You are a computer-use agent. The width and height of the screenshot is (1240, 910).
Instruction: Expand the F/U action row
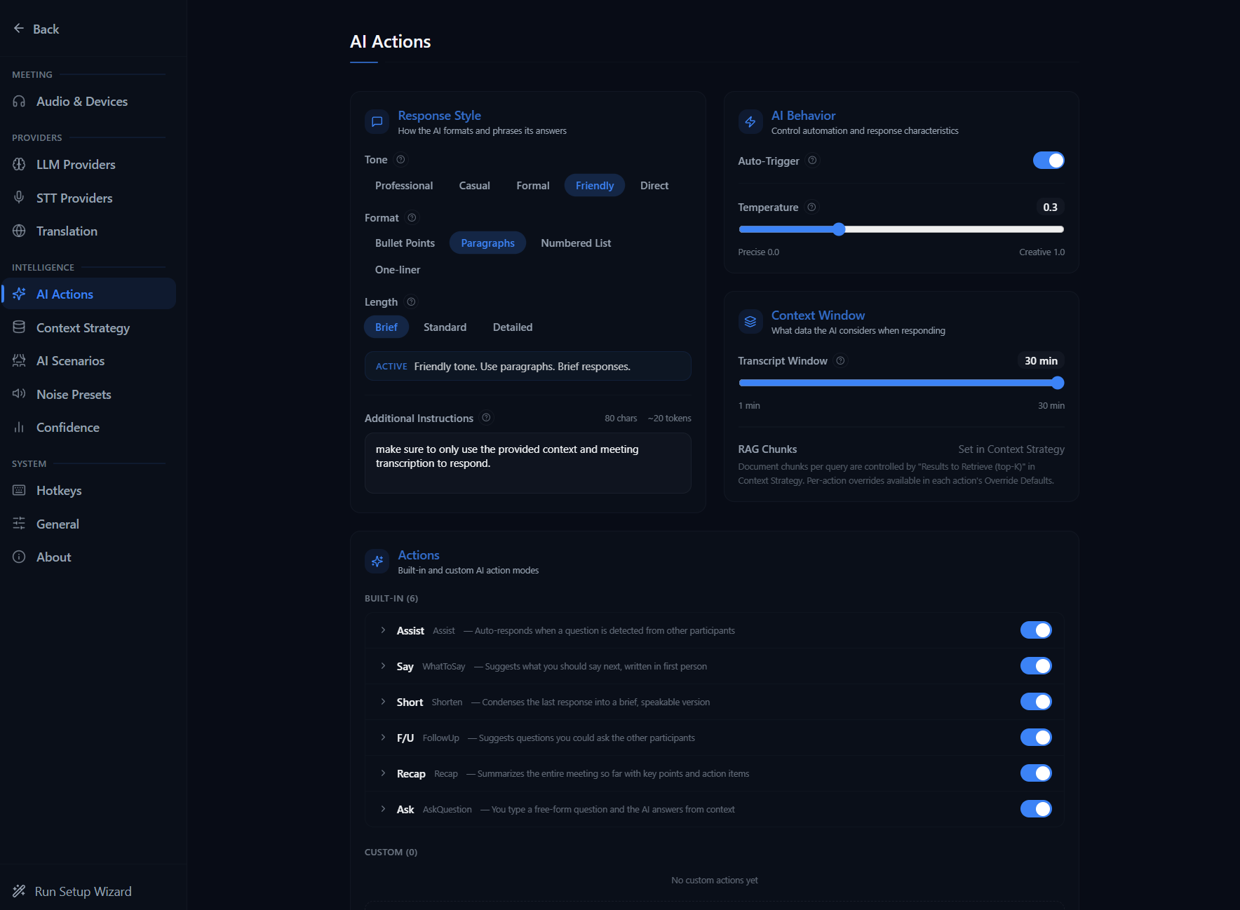point(383,737)
